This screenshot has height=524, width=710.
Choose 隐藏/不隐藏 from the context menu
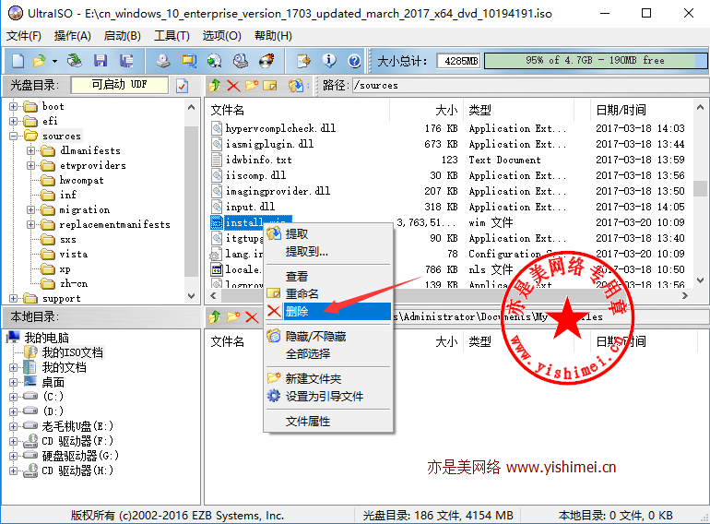pyautogui.click(x=328, y=336)
